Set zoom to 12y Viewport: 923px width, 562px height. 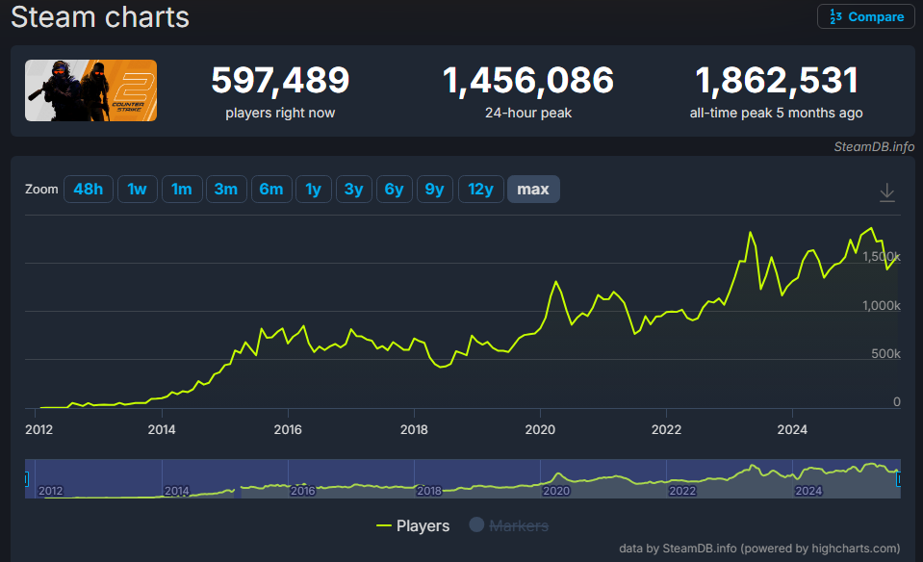click(x=481, y=189)
